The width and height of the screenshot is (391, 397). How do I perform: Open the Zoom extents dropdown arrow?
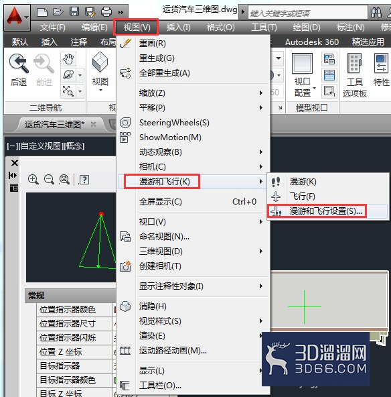(80, 91)
